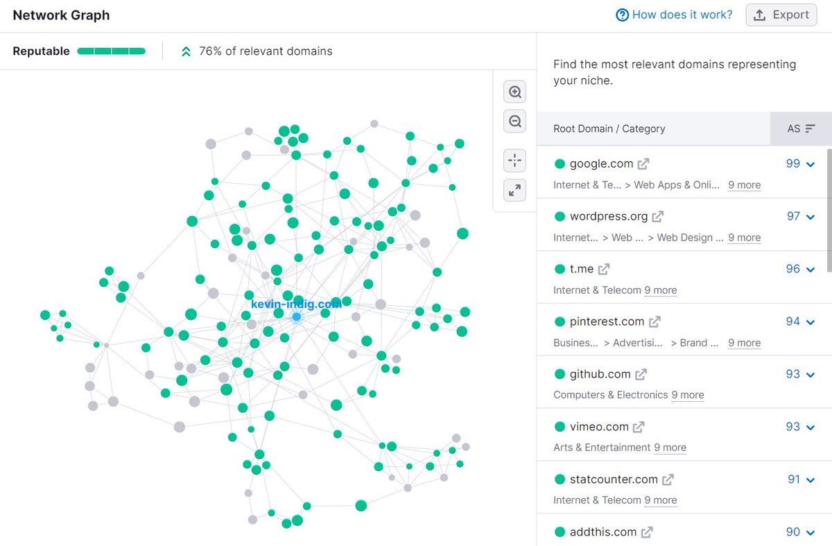The image size is (832, 546).
Task: Expand details for google.com
Action: click(x=811, y=164)
